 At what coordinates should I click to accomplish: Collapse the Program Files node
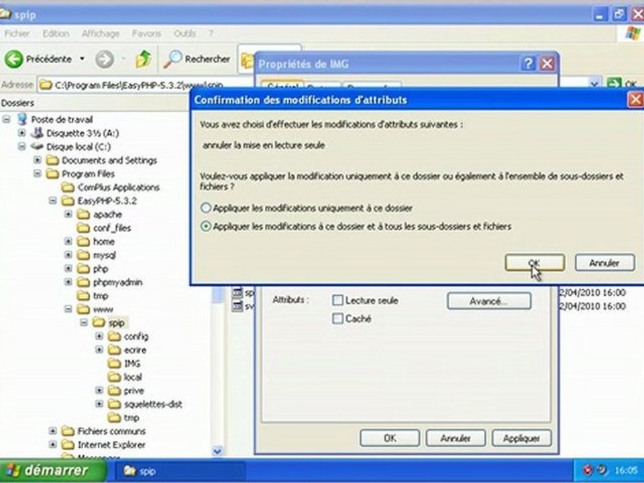[x=38, y=173]
